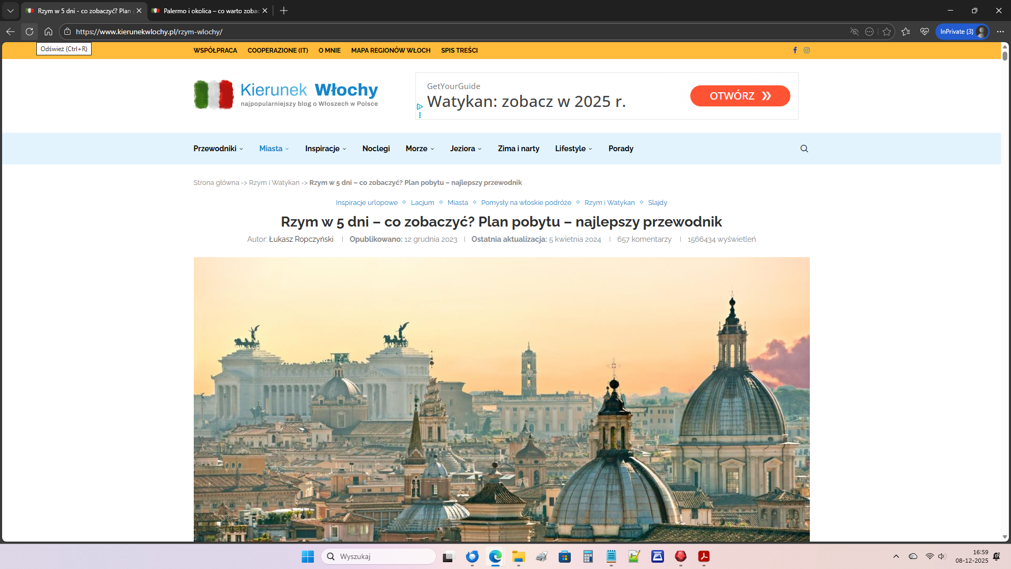Click the Kierunek Włochy logo
1011x569 pixels.
tap(286, 95)
